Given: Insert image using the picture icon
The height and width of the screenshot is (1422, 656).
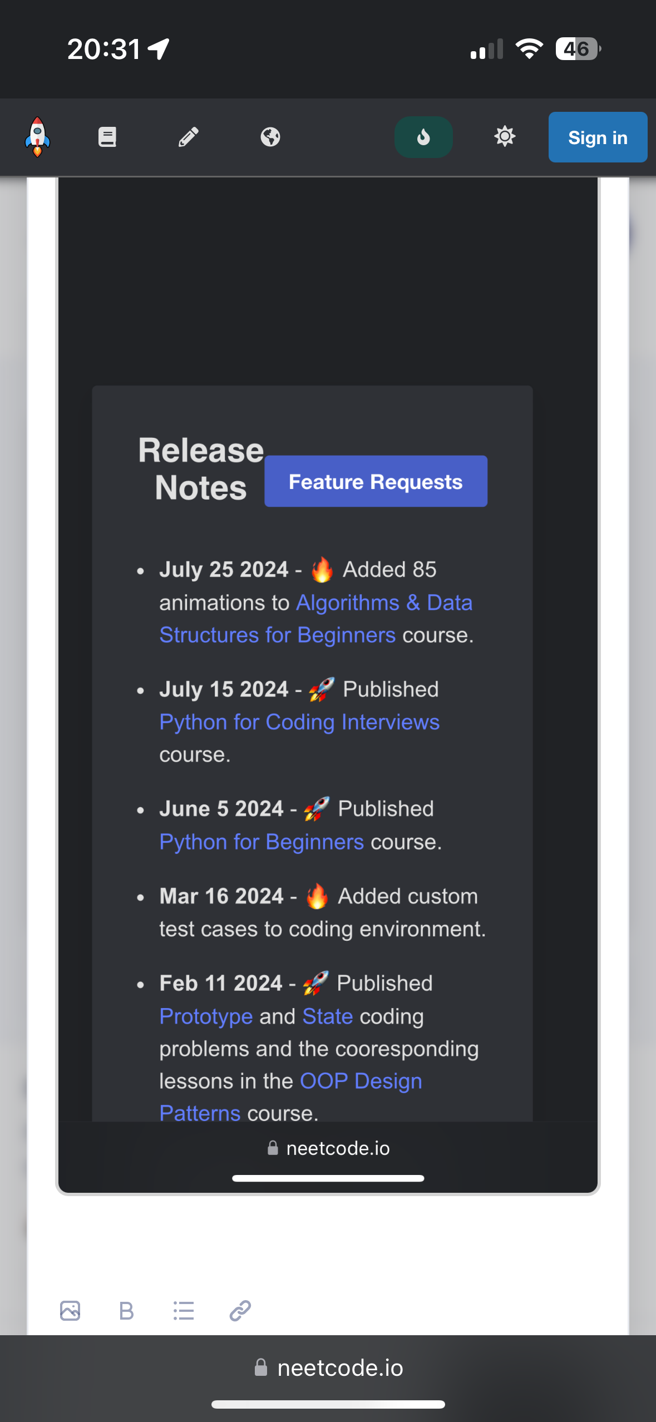Looking at the screenshot, I should coord(70,1311).
